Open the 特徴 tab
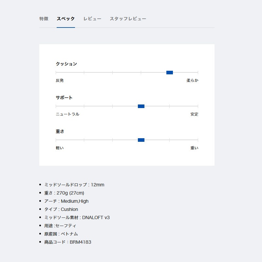The height and width of the screenshot is (262, 262). (44, 19)
